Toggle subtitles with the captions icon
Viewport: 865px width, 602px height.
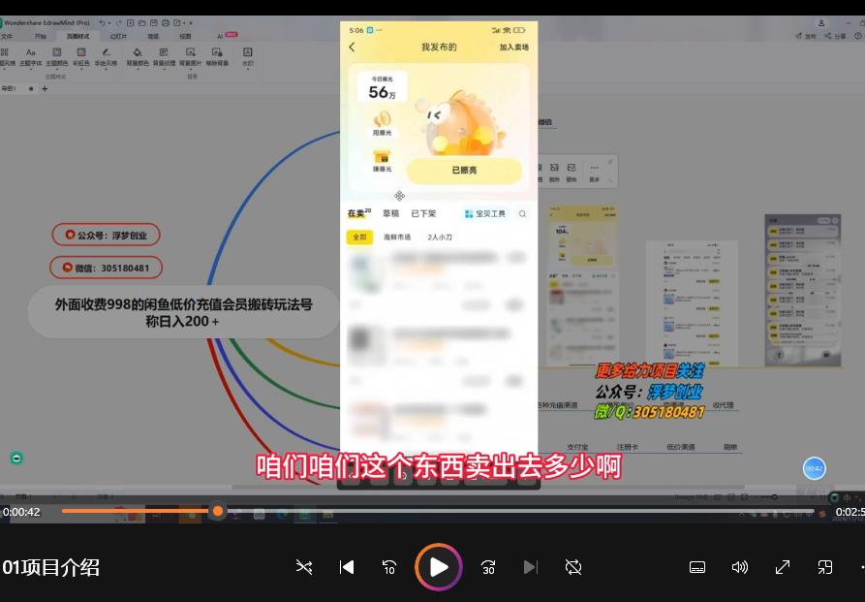point(697,567)
